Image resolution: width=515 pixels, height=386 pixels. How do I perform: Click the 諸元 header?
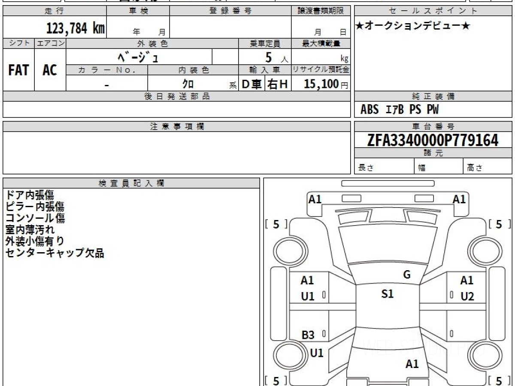433,153
